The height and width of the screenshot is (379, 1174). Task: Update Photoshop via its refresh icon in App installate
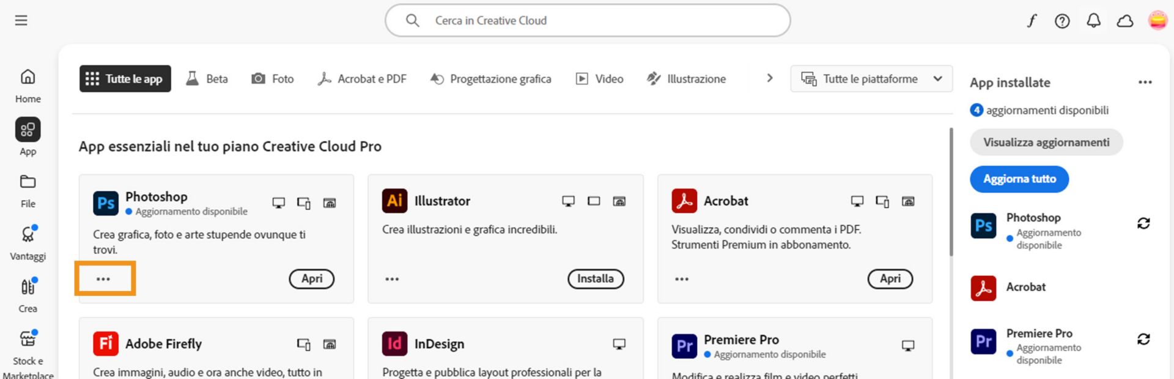click(x=1143, y=223)
